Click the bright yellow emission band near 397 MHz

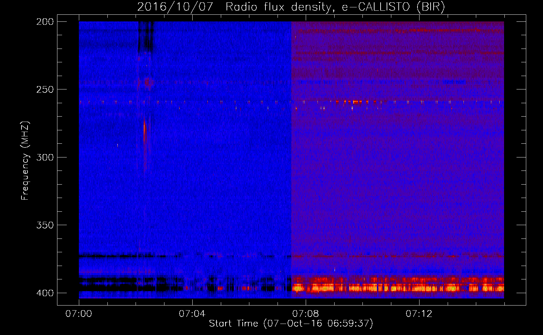coord(398,288)
